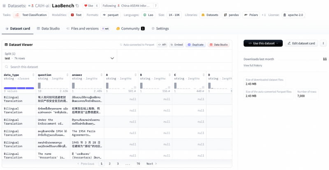Image resolution: width=329 pixels, height=170 pixels.
Task: Copy the LaoBench dataset name icon
Action: 77,6
